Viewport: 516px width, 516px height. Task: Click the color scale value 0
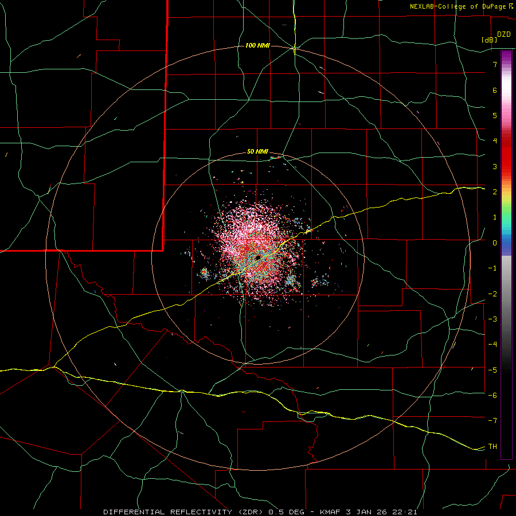tap(495, 243)
